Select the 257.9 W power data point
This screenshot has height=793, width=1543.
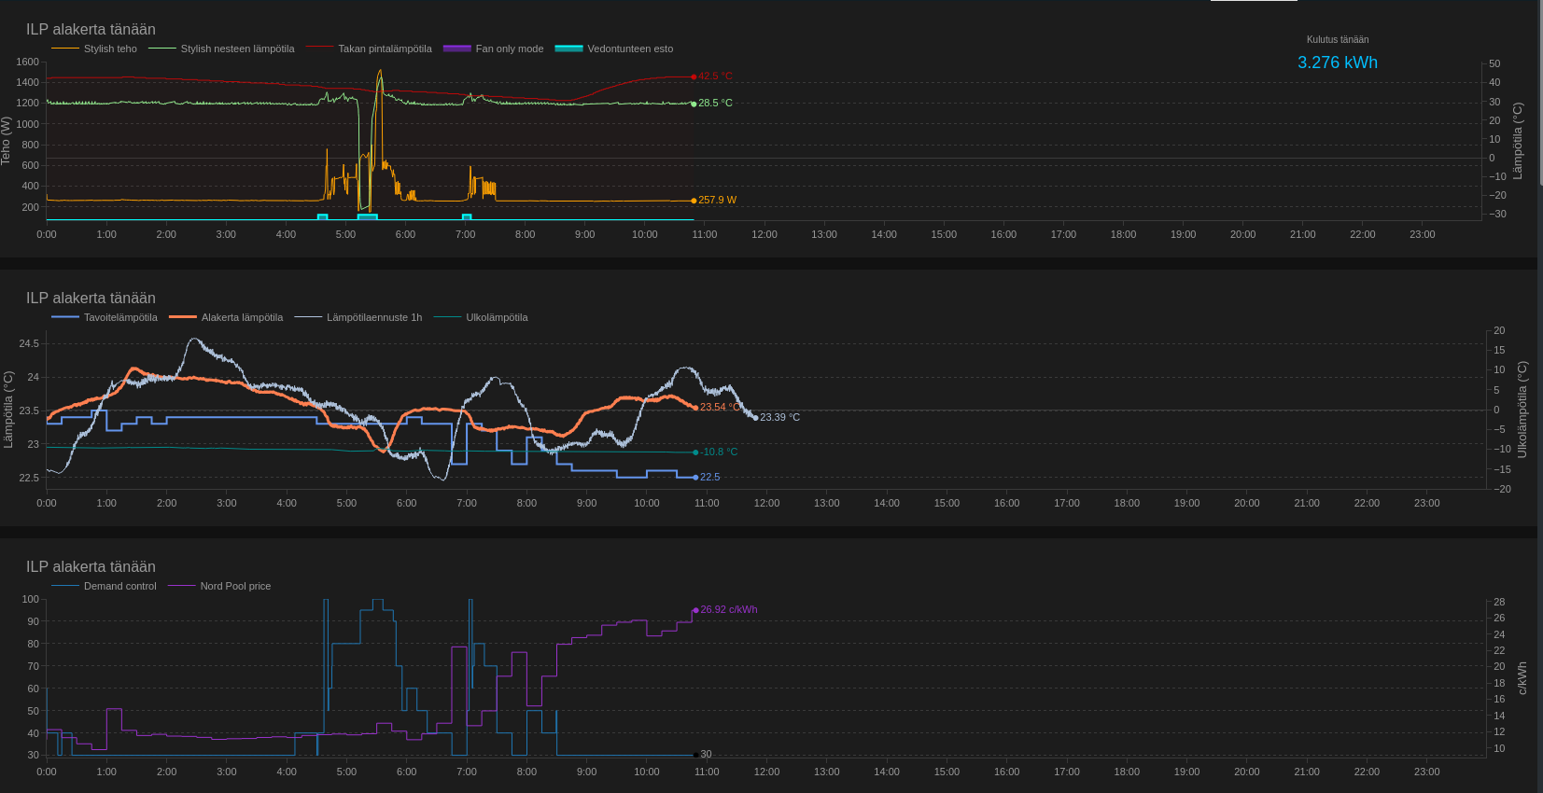coord(694,201)
